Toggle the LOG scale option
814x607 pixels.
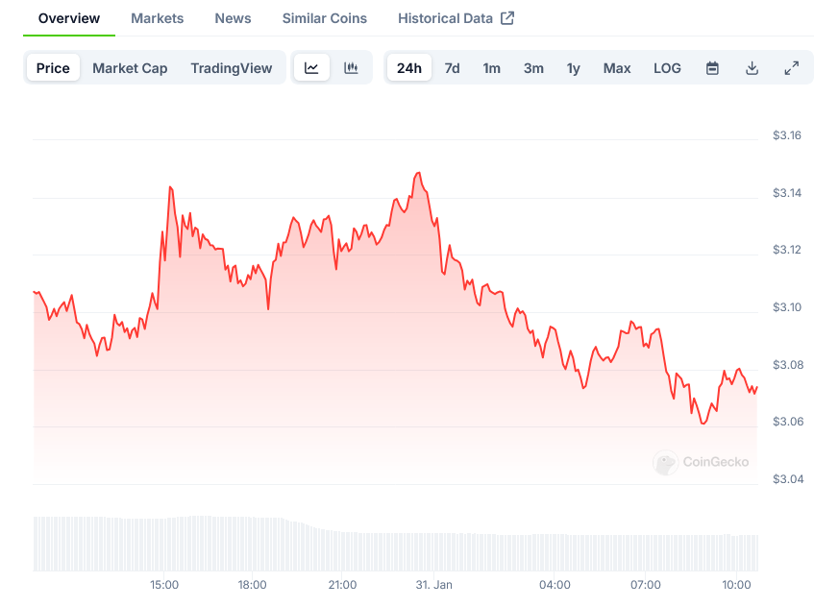coord(667,68)
